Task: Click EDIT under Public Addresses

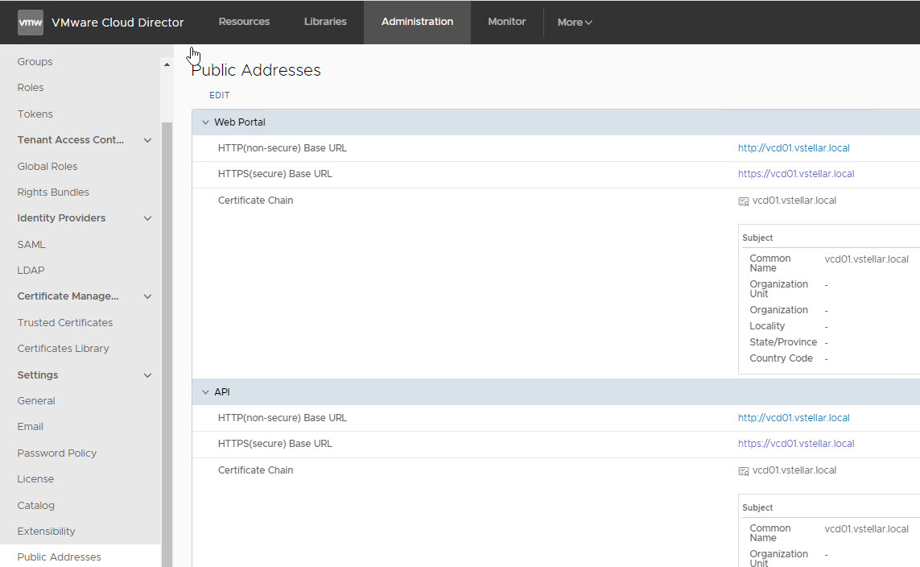Action: click(220, 95)
